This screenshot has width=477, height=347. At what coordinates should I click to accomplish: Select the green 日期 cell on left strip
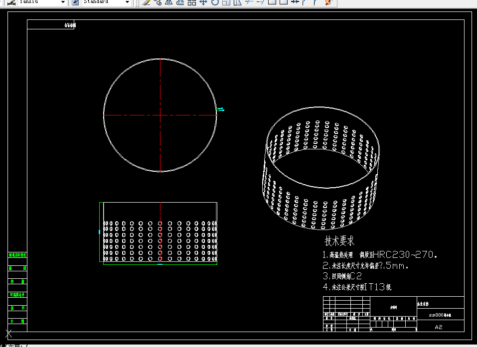tap(17, 321)
